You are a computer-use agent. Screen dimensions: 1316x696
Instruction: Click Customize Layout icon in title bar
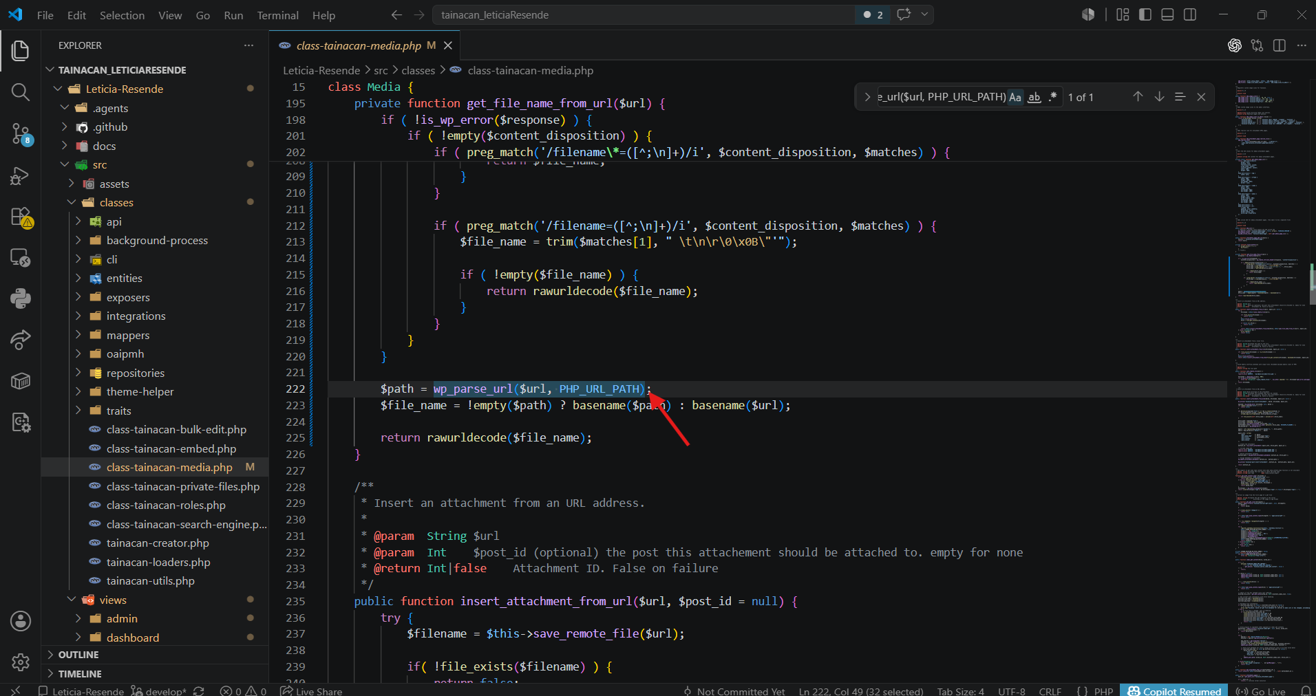[x=1123, y=14]
